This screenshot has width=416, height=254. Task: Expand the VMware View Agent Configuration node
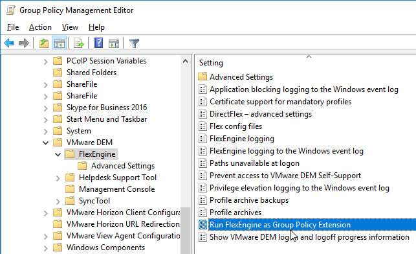click(x=46, y=237)
